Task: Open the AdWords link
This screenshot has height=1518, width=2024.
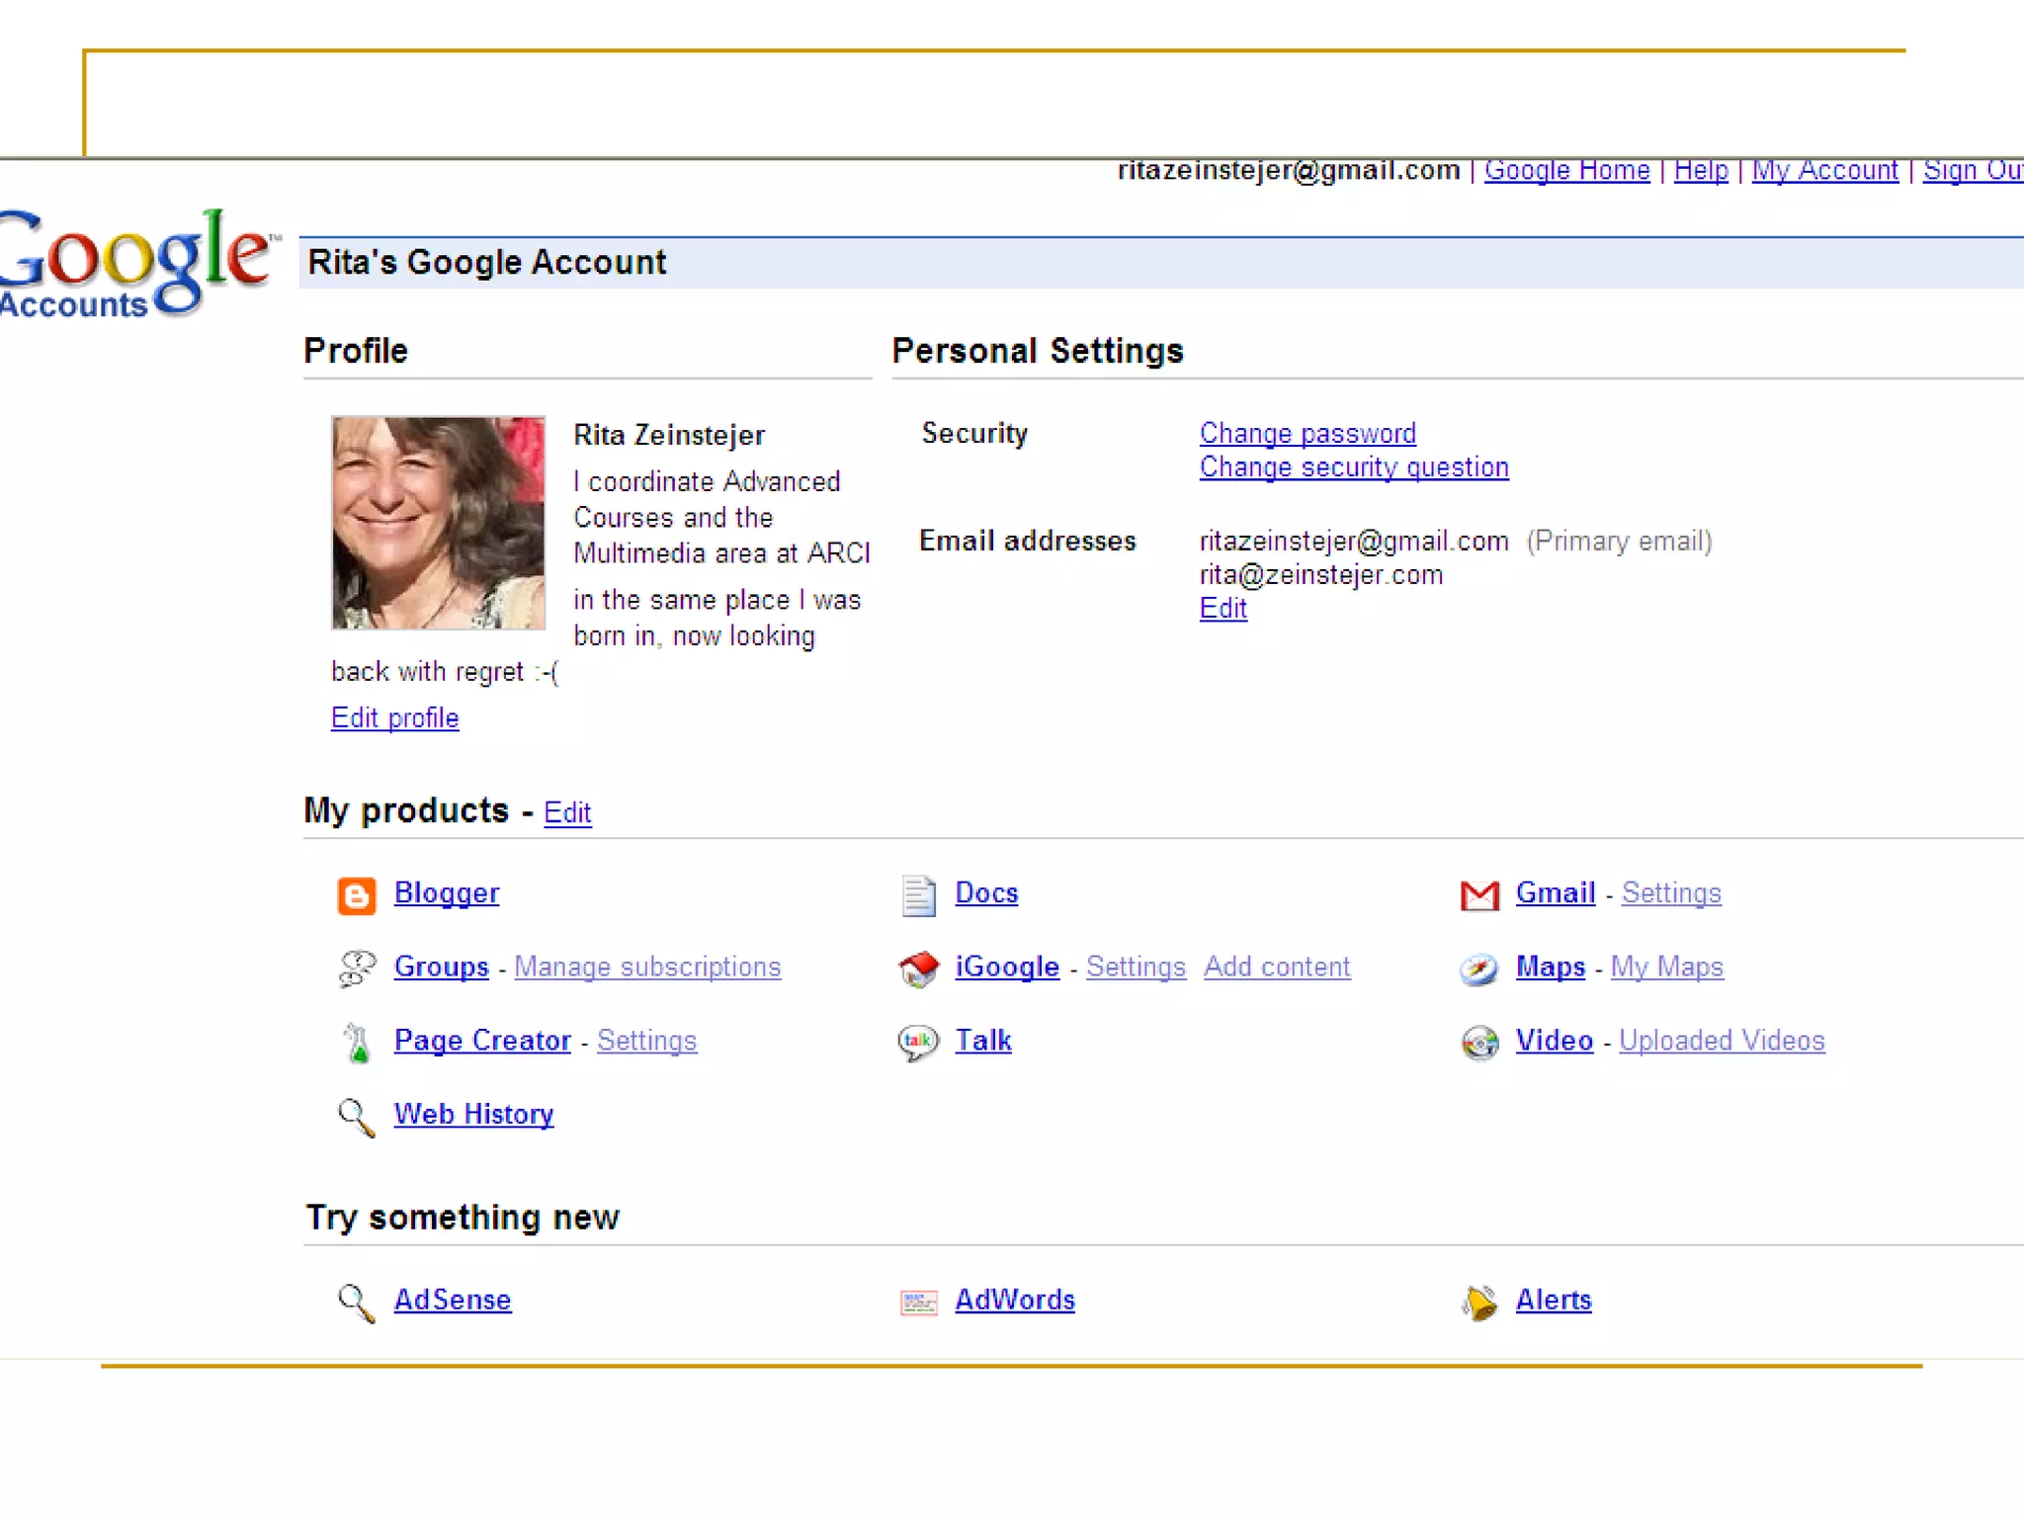Action: point(1014,1300)
